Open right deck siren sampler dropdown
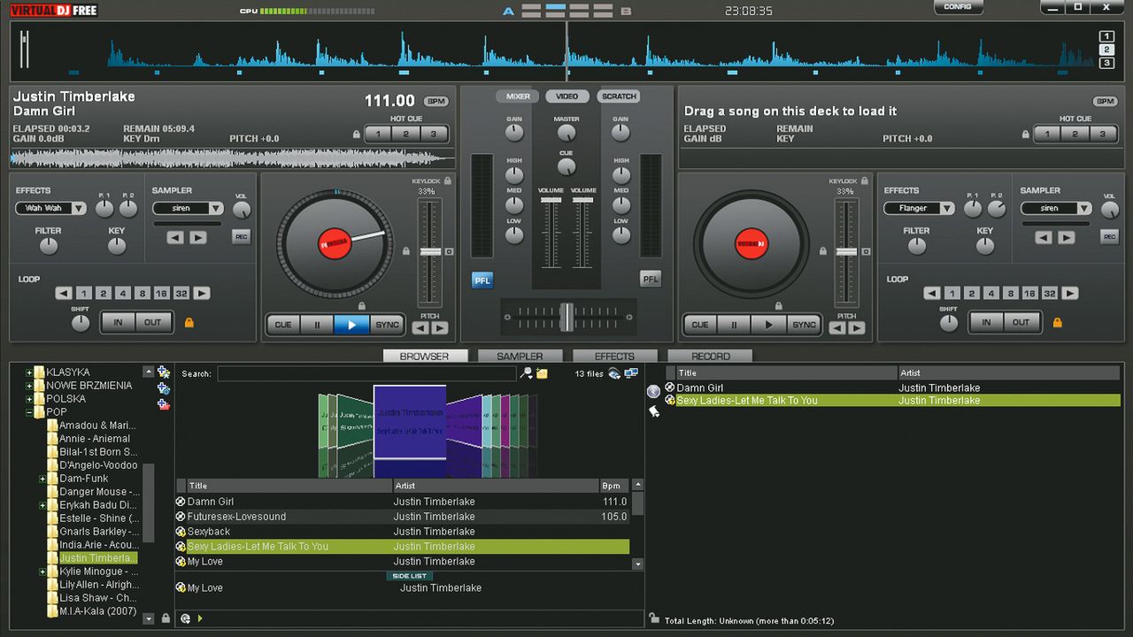1133x637 pixels. click(x=1056, y=209)
